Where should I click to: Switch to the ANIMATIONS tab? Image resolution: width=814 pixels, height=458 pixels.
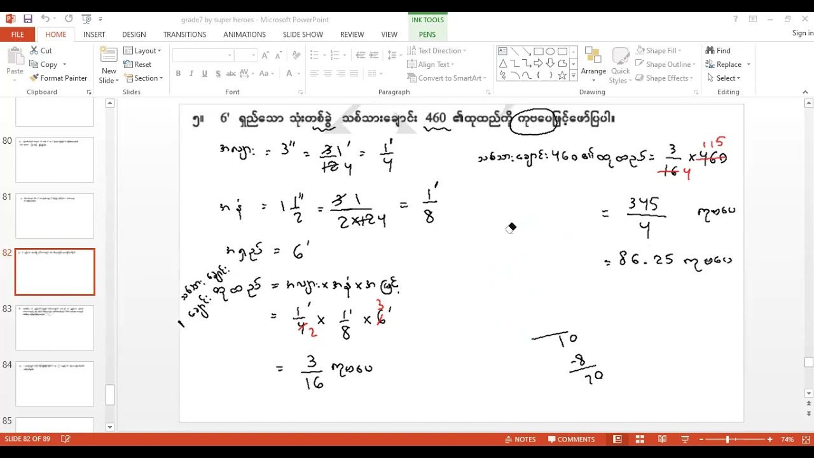(x=244, y=34)
